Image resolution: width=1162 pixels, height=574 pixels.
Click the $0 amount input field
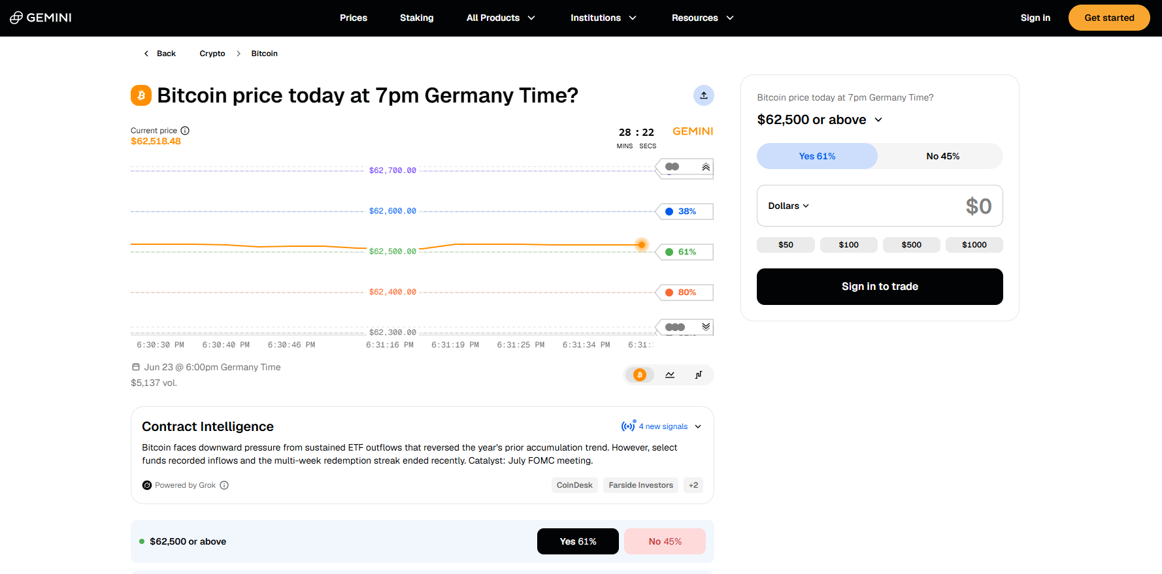point(880,206)
